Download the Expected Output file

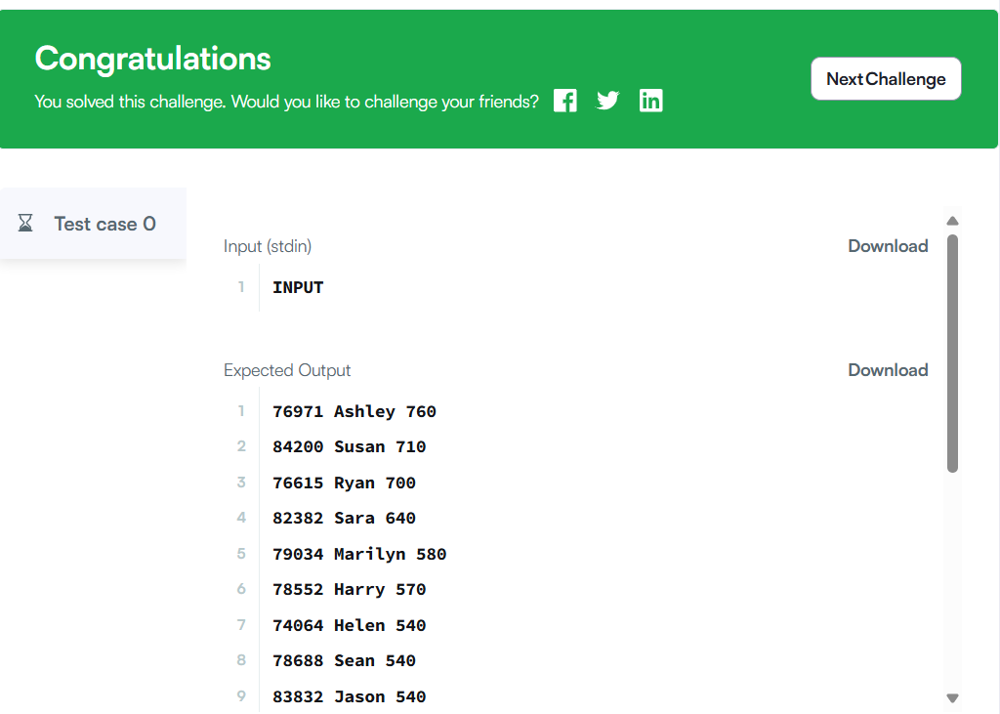888,370
